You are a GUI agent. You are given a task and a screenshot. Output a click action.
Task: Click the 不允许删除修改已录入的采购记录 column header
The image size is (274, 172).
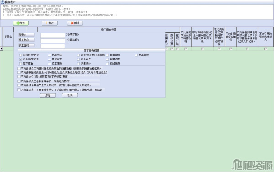[202, 37]
